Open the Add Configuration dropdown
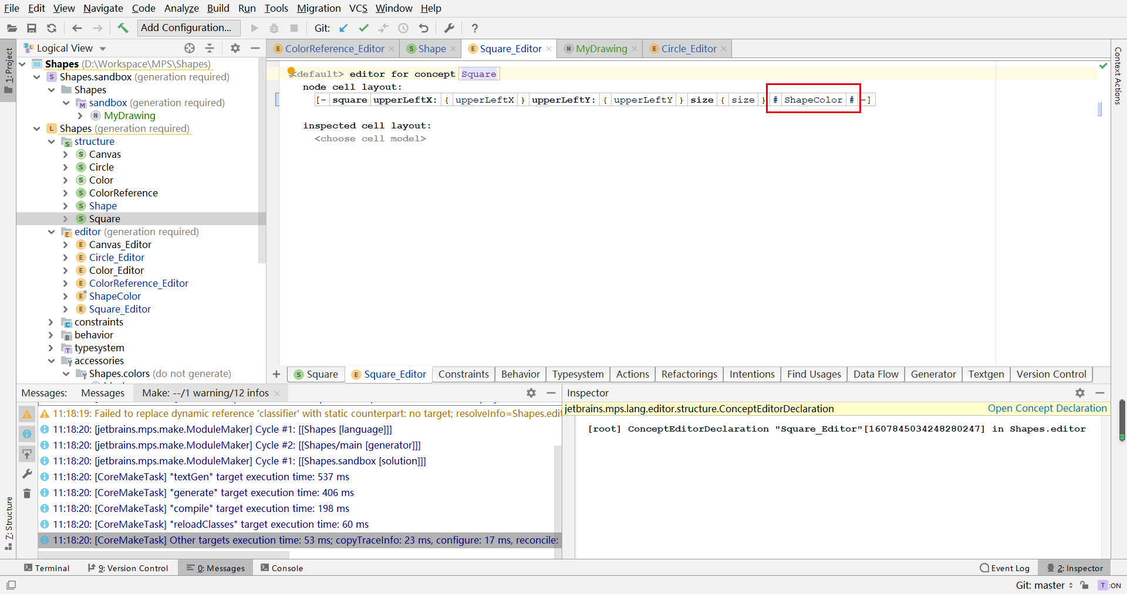This screenshot has height=594, width=1127. tap(187, 28)
